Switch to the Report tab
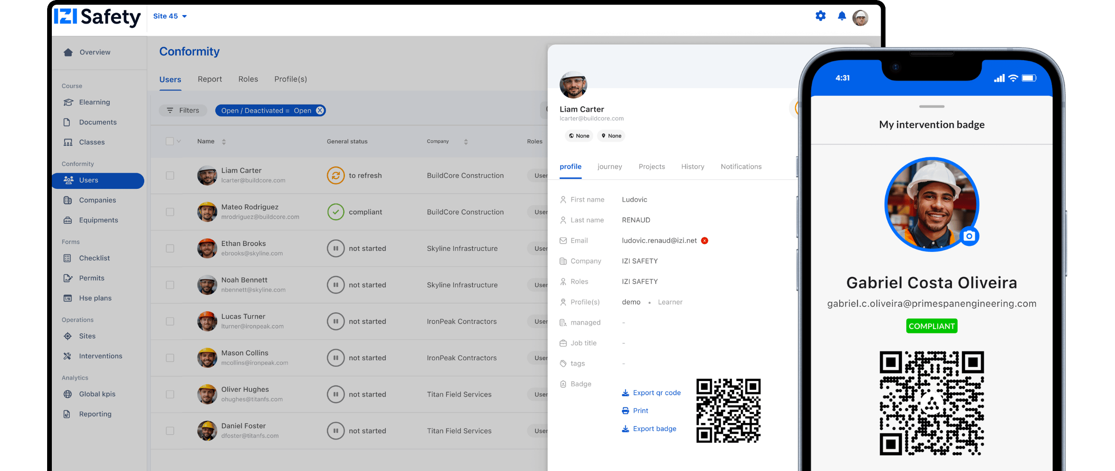Screen dimensions: 1115x471 click(x=210, y=79)
